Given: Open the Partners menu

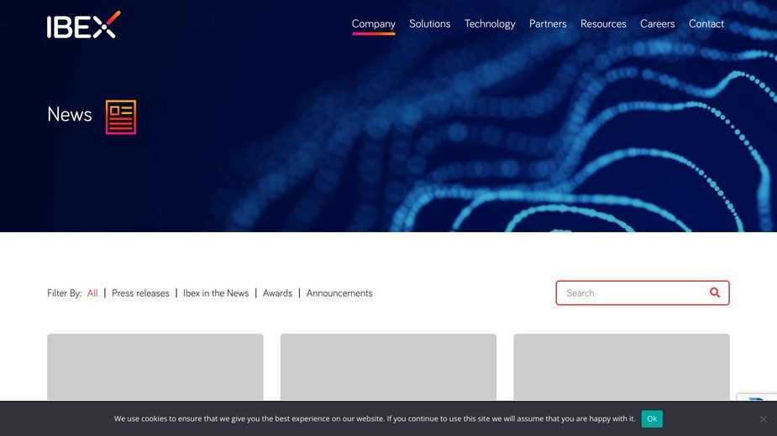Looking at the screenshot, I should point(548,23).
